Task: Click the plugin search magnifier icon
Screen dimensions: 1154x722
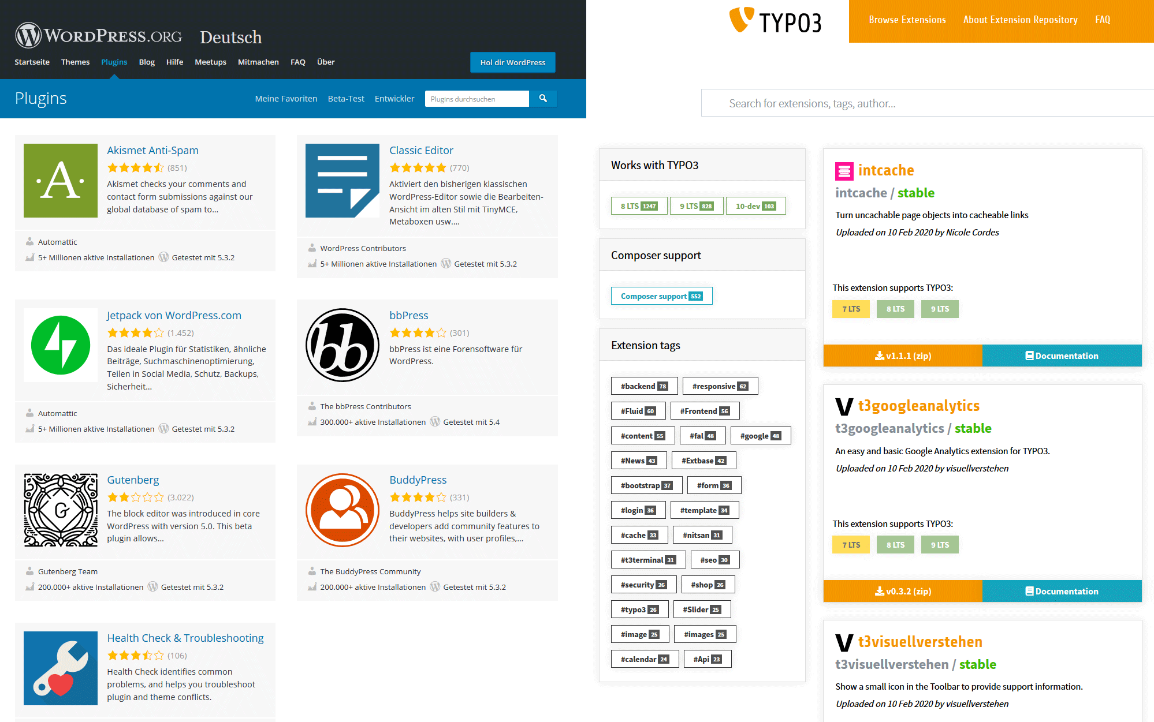Action: tap(544, 98)
